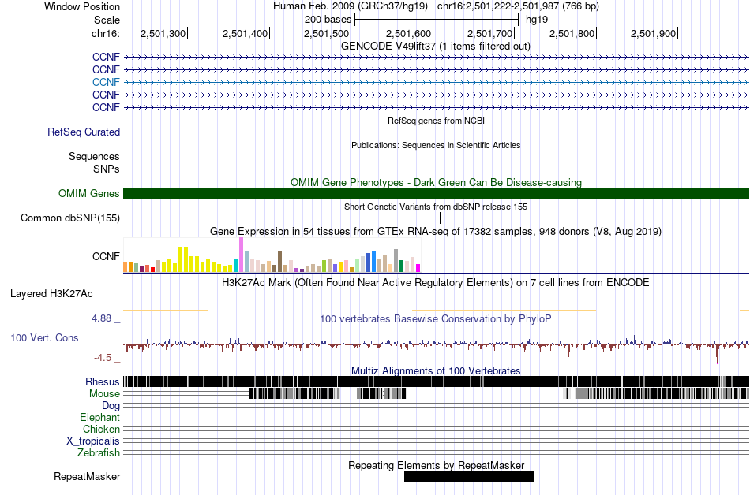
Task: Click the "Chicken" alignment label
Action: (101, 429)
